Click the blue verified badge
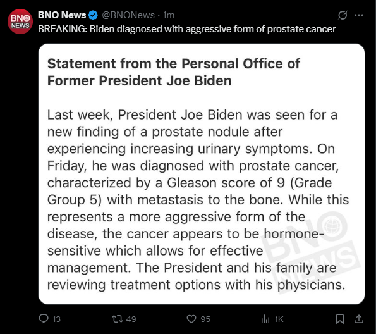This screenshot has height=334, width=376. tap(93, 15)
